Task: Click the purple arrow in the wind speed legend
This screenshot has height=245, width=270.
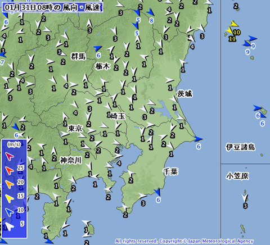Action: coord(10,156)
